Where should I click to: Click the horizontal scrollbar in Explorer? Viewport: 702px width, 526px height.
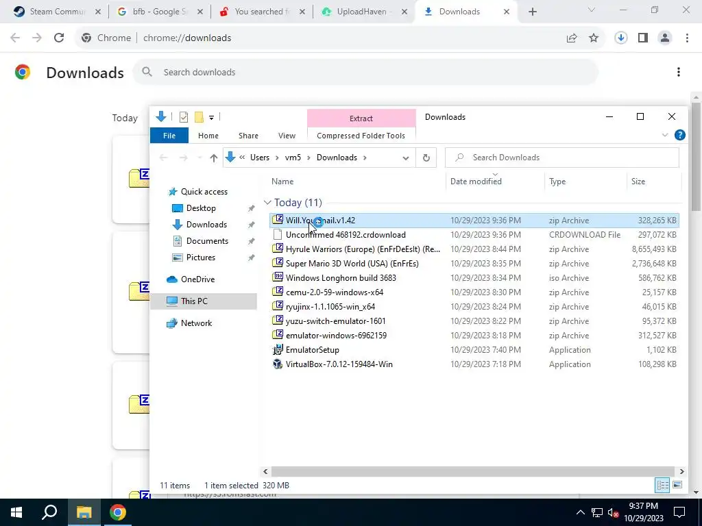click(x=473, y=471)
